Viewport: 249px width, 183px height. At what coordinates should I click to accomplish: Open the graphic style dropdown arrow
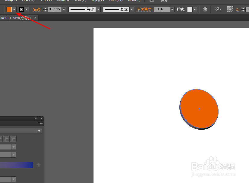(x=195, y=10)
